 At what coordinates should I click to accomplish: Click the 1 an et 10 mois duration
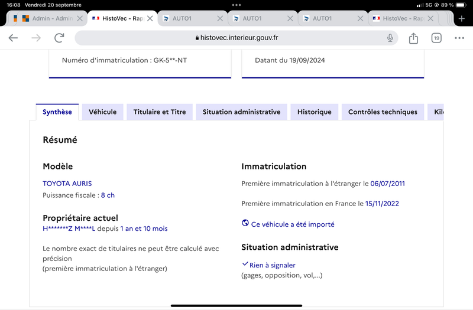[x=144, y=229]
